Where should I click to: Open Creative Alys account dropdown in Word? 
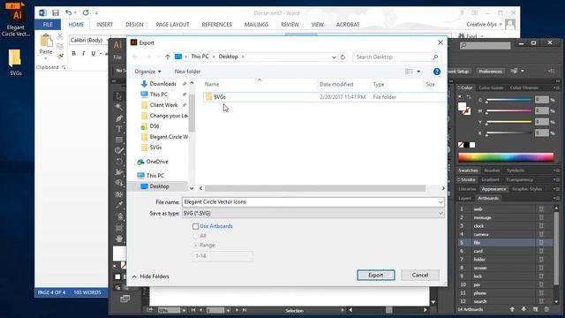point(501,24)
